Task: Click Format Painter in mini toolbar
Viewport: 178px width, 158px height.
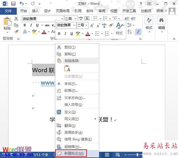Action: tap(111, 25)
